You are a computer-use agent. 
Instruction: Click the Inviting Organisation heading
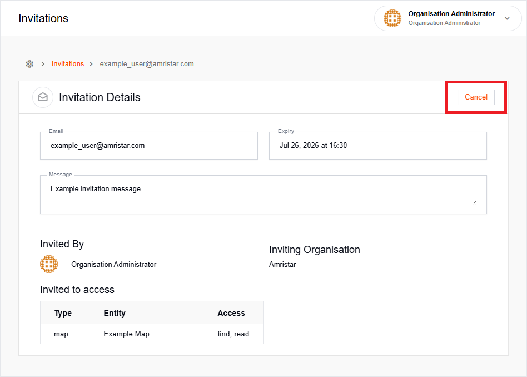pos(315,250)
